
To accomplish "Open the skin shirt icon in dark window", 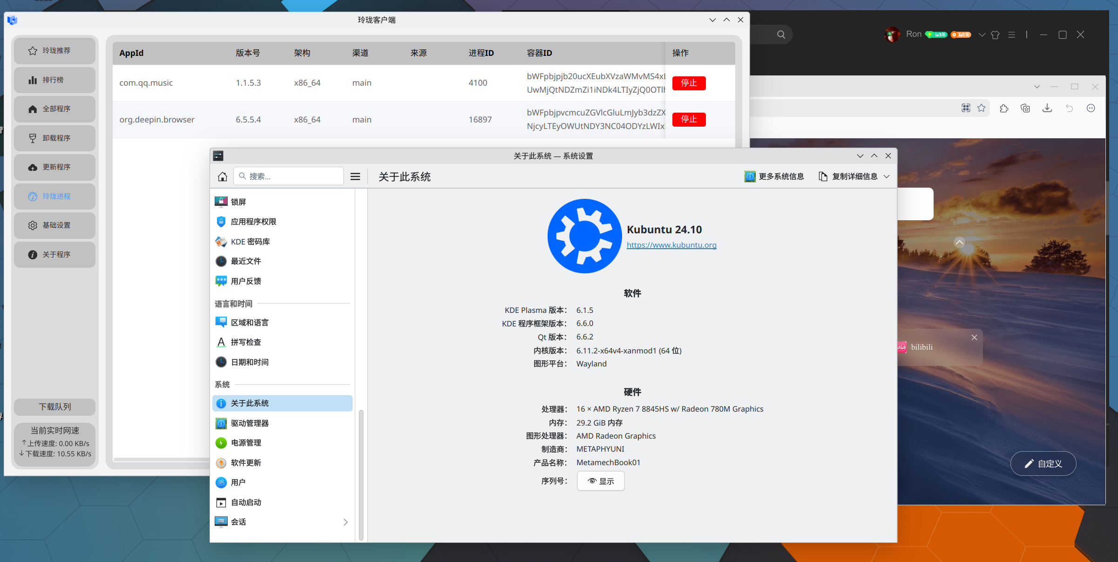I will (996, 34).
